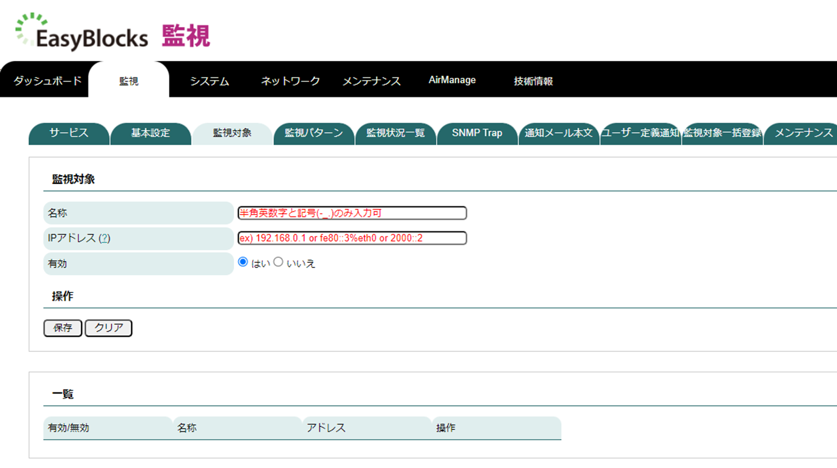
Task: Open the 基本設定 sub-tab
Action: tap(151, 133)
